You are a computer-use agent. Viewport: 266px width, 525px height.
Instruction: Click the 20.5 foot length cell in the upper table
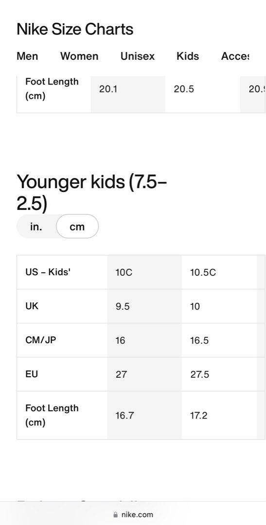tap(203, 94)
